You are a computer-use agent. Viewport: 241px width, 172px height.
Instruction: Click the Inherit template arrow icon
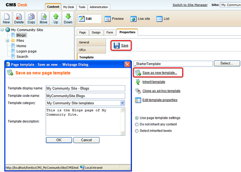click(138, 82)
